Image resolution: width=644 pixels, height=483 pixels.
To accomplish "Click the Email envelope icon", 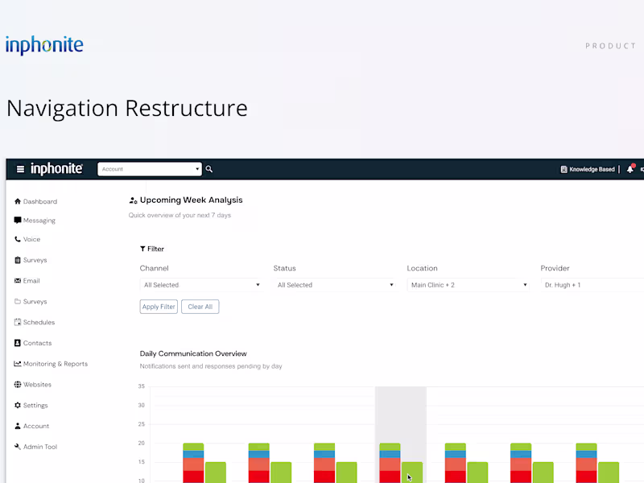I will (x=17, y=280).
